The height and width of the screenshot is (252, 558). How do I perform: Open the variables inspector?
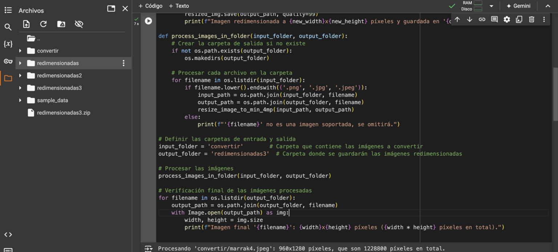[8, 44]
